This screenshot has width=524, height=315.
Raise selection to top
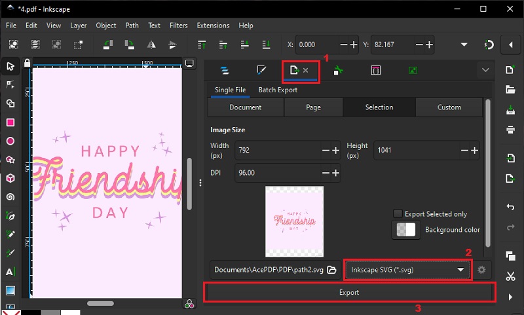click(x=202, y=45)
